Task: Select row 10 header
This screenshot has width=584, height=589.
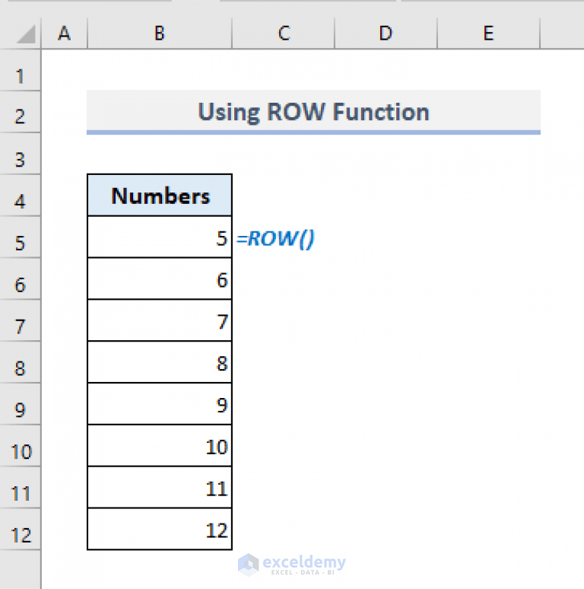Action: [21, 446]
